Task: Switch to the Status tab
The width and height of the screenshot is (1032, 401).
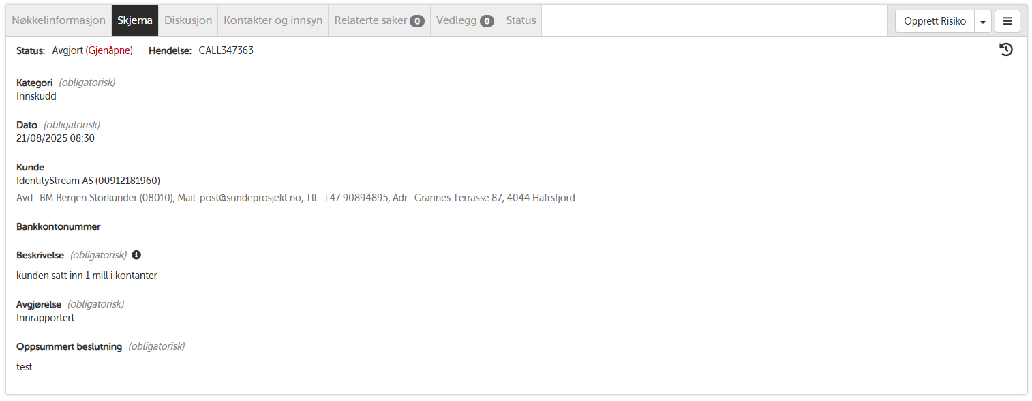Action: (521, 20)
